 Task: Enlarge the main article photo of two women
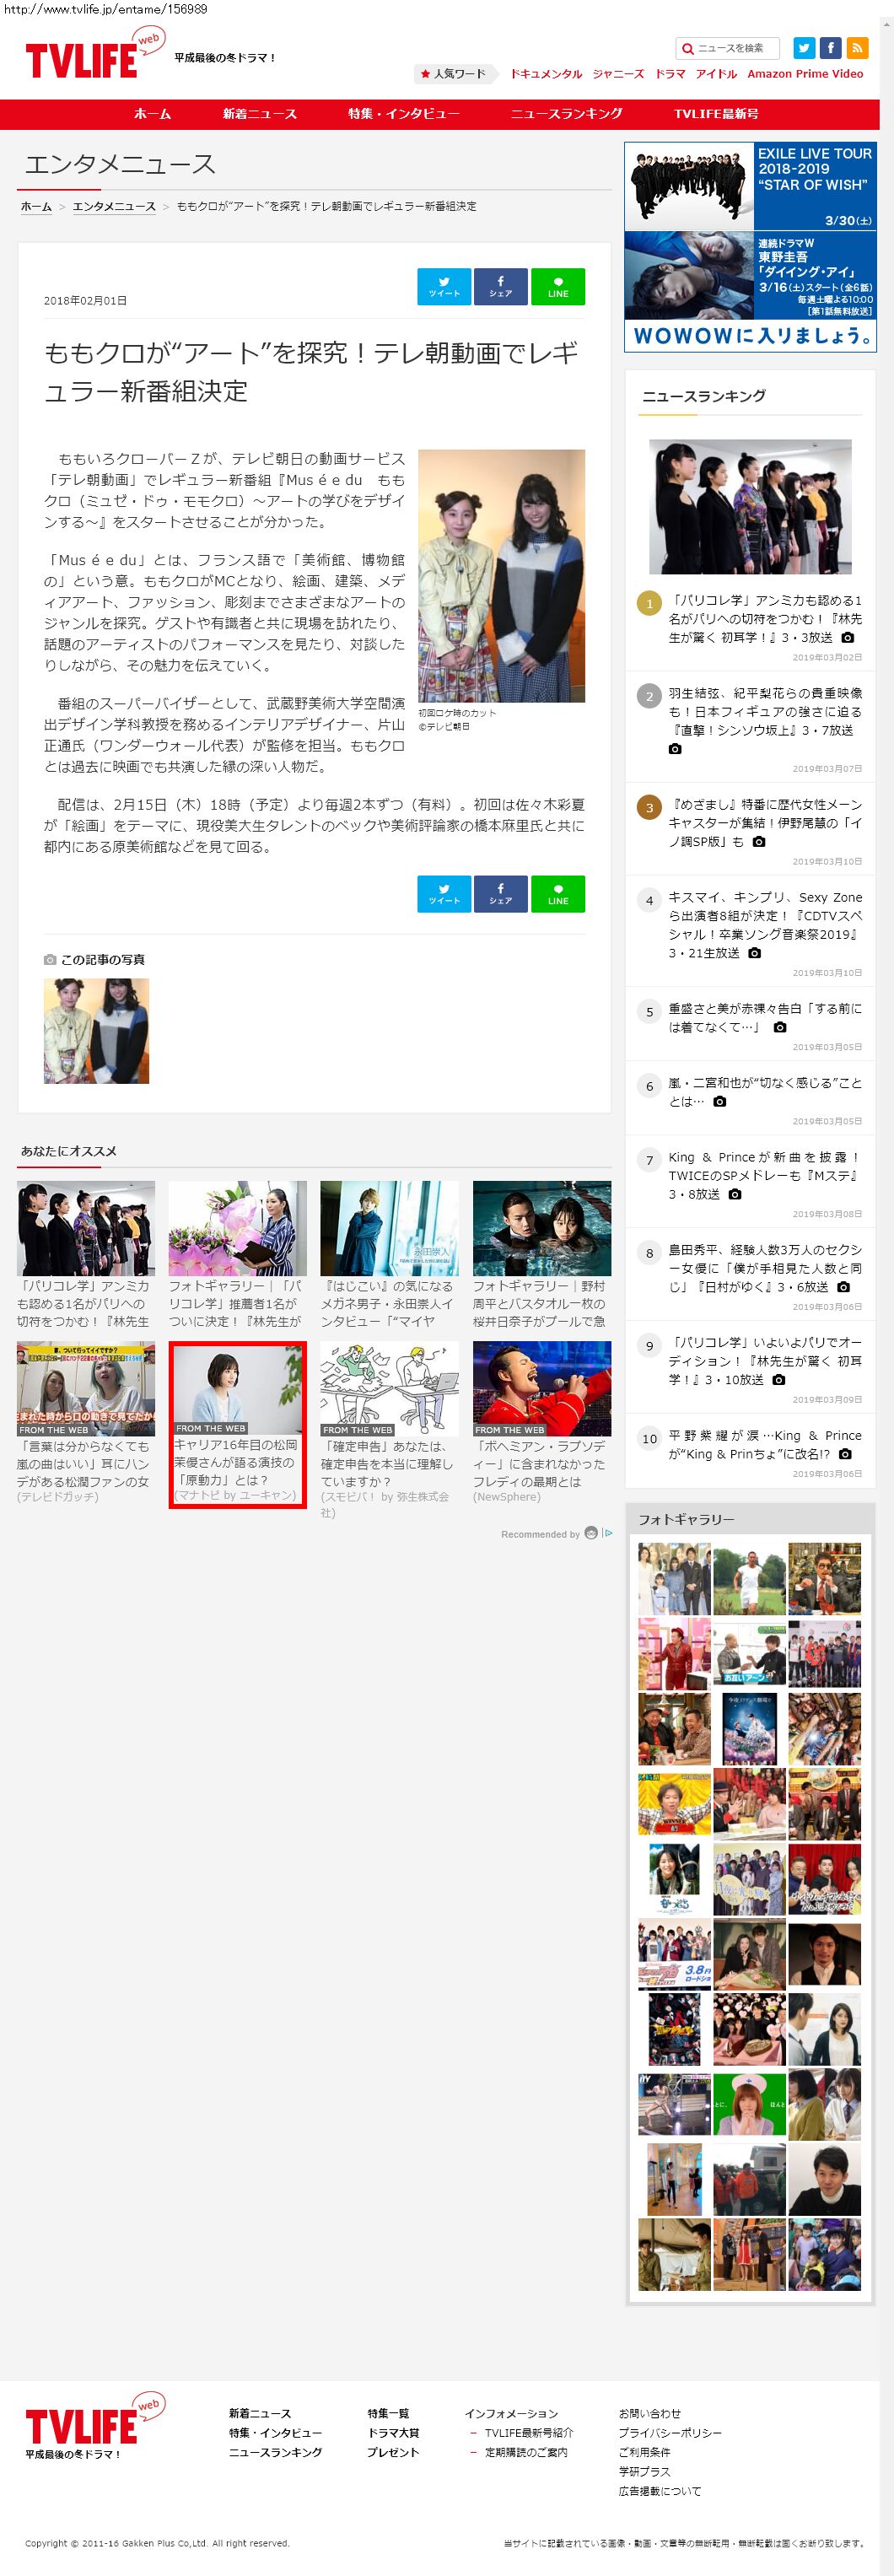(501, 576)
